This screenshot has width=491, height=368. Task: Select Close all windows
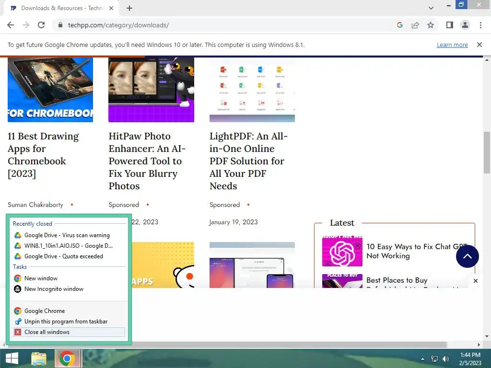coord(69,332)
